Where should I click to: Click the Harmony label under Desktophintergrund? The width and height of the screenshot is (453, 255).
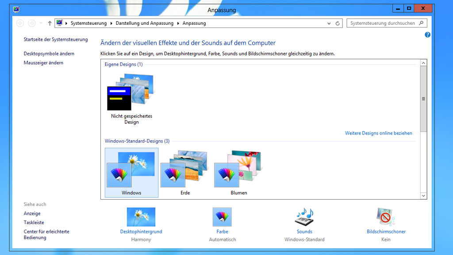[141, 240]
